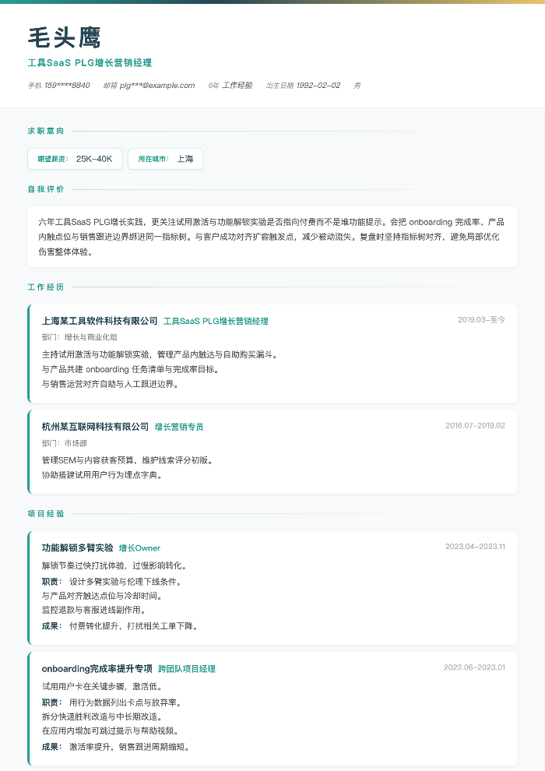Click the name heading 毛头鹰
The width and height of the screenshot is (545, 771).
[x=65, y=38]
